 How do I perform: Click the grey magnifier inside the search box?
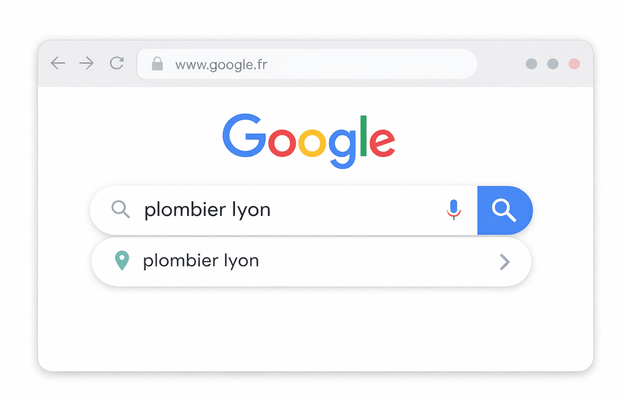pyautogui.click(x=120, y=209)
